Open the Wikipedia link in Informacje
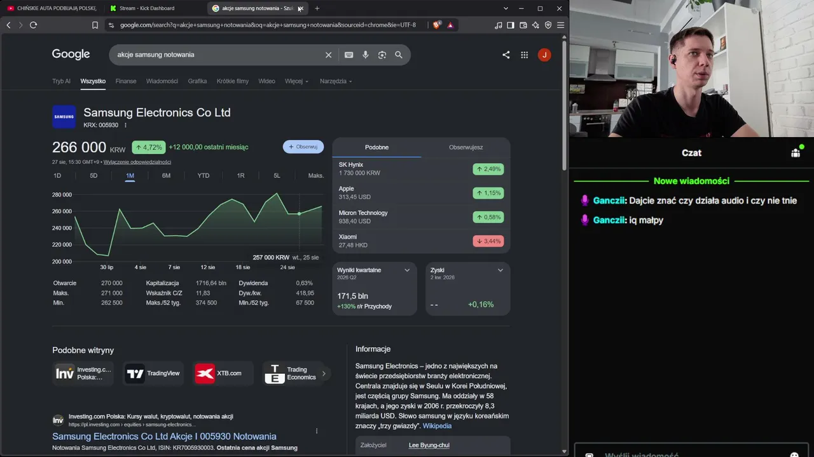The image size is (814, 457). point(437,426)
